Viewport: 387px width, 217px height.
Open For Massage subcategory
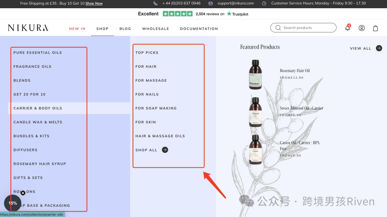(151, 80)
